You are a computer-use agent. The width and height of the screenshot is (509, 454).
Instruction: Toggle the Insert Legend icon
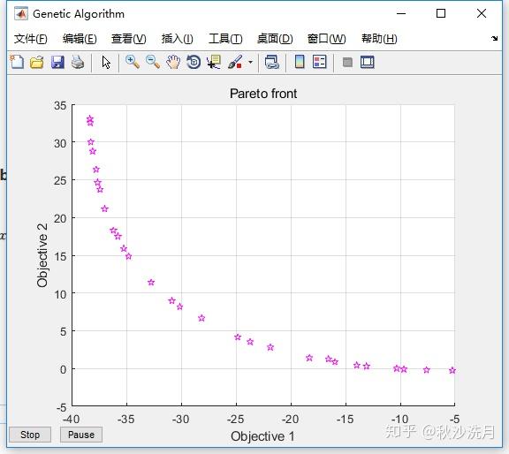click(319, 62)
